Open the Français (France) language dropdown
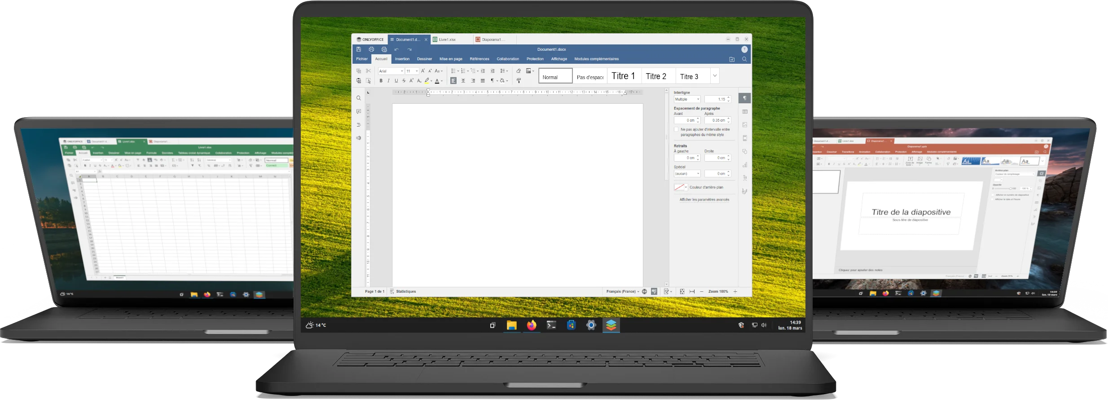 (623, 291)
